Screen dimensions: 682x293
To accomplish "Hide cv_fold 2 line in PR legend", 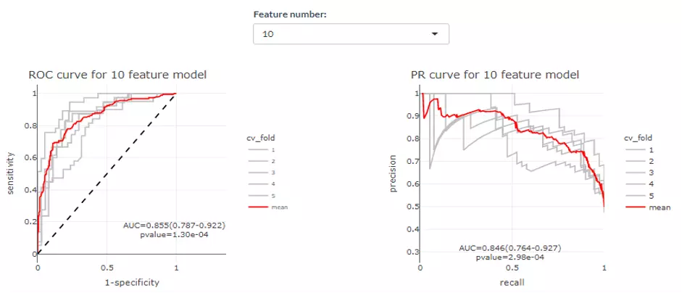I will tap(642, 160).
